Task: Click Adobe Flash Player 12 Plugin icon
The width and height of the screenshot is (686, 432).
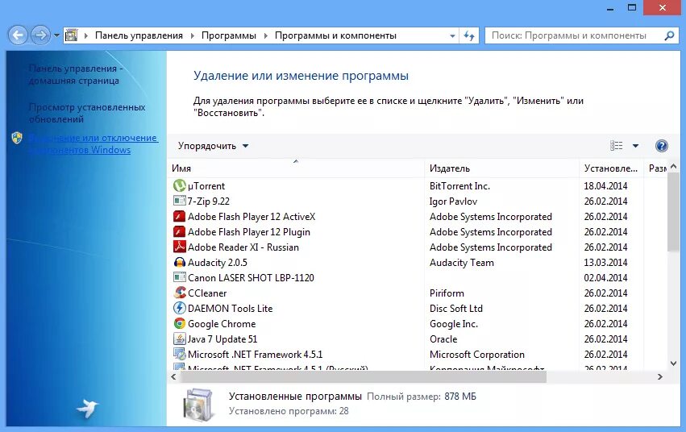Action: pos(180,232)
